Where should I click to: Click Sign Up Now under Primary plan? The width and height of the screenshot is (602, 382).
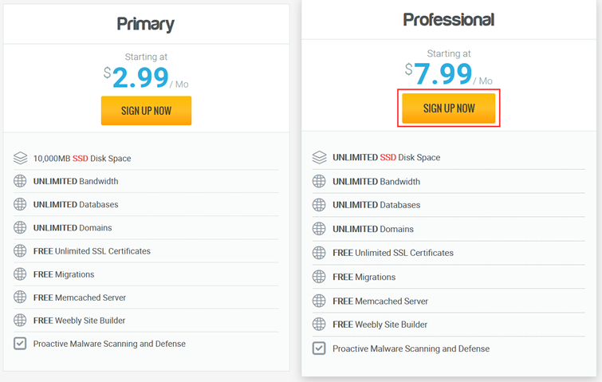pyautogui.click(x=146, y=111)
